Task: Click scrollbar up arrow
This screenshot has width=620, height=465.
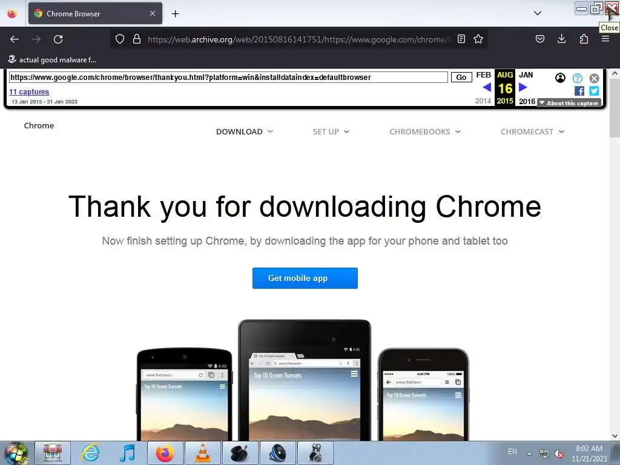Action: click(615, 73)
